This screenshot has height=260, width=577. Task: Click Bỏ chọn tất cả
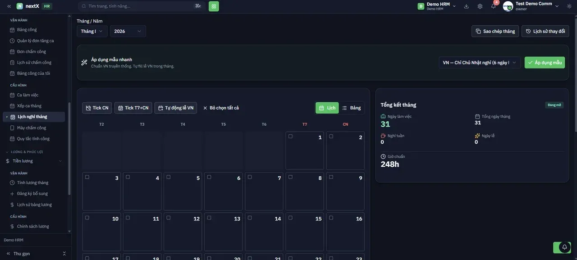tap(221, 108)
